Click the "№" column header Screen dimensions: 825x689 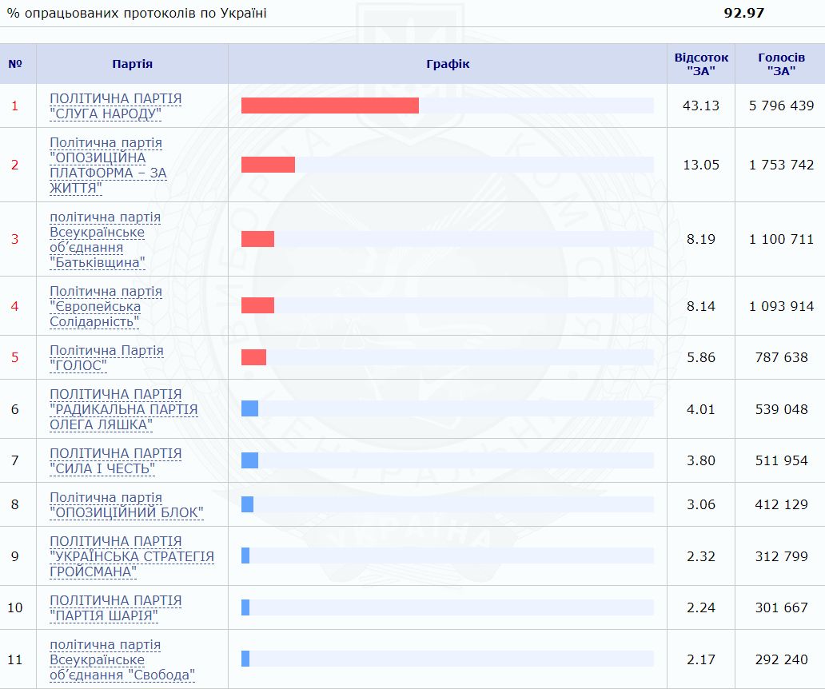click(14, 64)
